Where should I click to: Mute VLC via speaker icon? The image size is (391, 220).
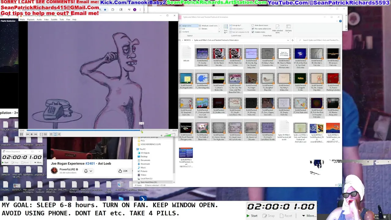(x=162, y=135)
